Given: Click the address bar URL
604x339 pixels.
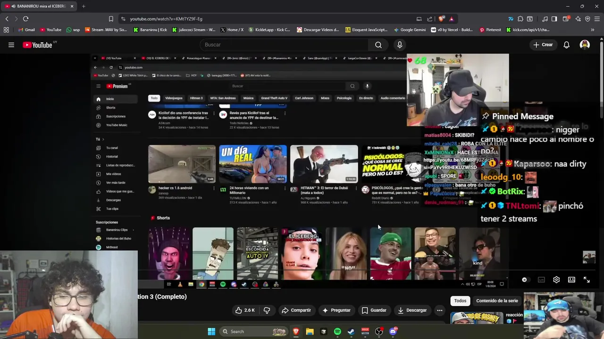Looking at the screenshot, I should tap(166, 19).
